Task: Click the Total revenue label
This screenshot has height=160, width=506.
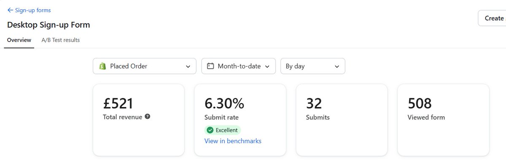Action: tap(123, 117)
